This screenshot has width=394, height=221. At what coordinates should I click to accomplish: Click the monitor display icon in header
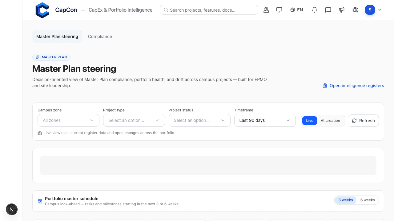(x=279, y=10)
